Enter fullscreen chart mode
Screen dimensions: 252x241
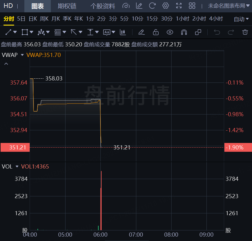179,6
